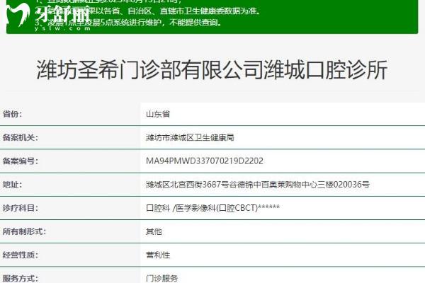This screenshot has width=425, height=283.
Task: Click the 门诊服务 value
Action: pyautogui.click(x=161, y=278)
